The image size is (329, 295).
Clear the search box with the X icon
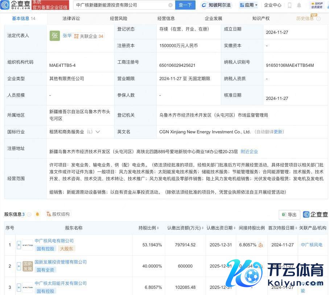click(x=170, y=5)
